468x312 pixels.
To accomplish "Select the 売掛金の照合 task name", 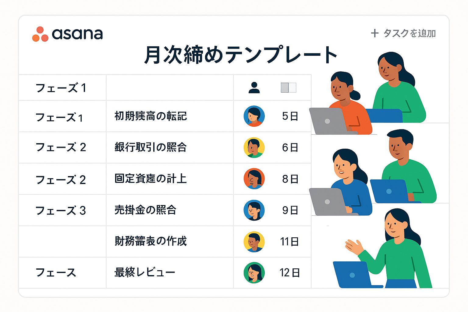I will tap(145, 210).
